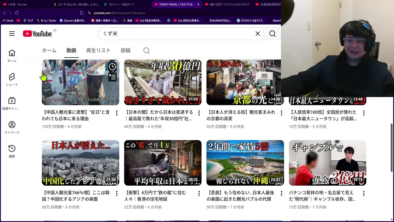Click the browser forward arrow
The image size is (394, 222).
click(x=10, y=13)
